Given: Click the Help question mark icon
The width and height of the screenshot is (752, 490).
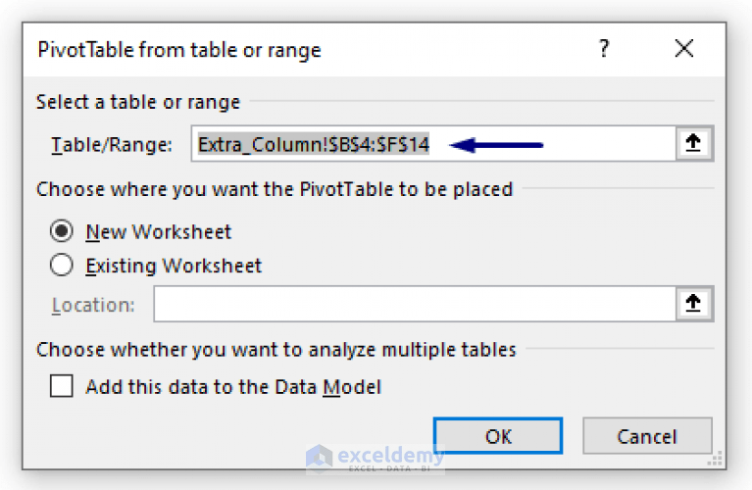Looking at the screenshot, I should [603, 49].
